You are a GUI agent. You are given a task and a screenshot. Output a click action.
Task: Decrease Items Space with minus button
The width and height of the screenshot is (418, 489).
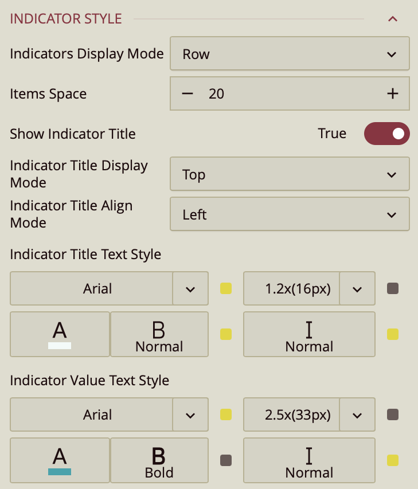pos(187,93)
